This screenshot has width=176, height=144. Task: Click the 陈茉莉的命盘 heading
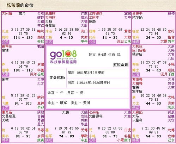coord(20,5)
